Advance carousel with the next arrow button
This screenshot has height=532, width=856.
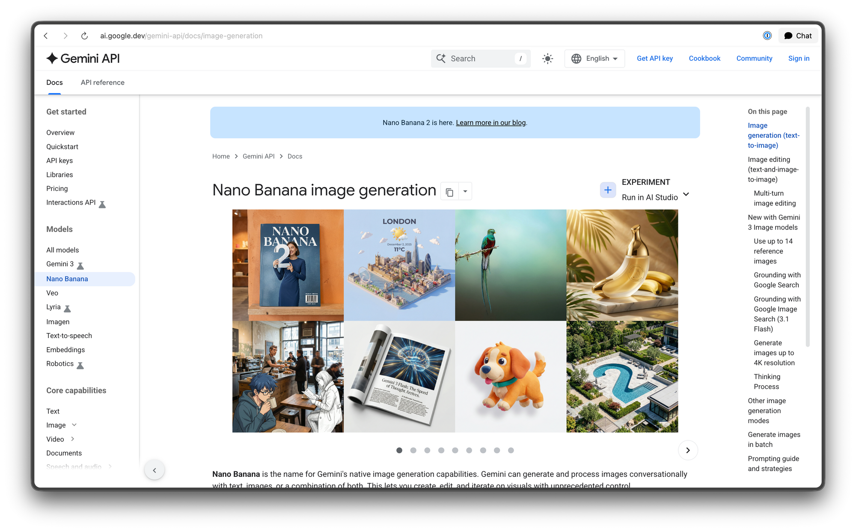tap(688, 450)
